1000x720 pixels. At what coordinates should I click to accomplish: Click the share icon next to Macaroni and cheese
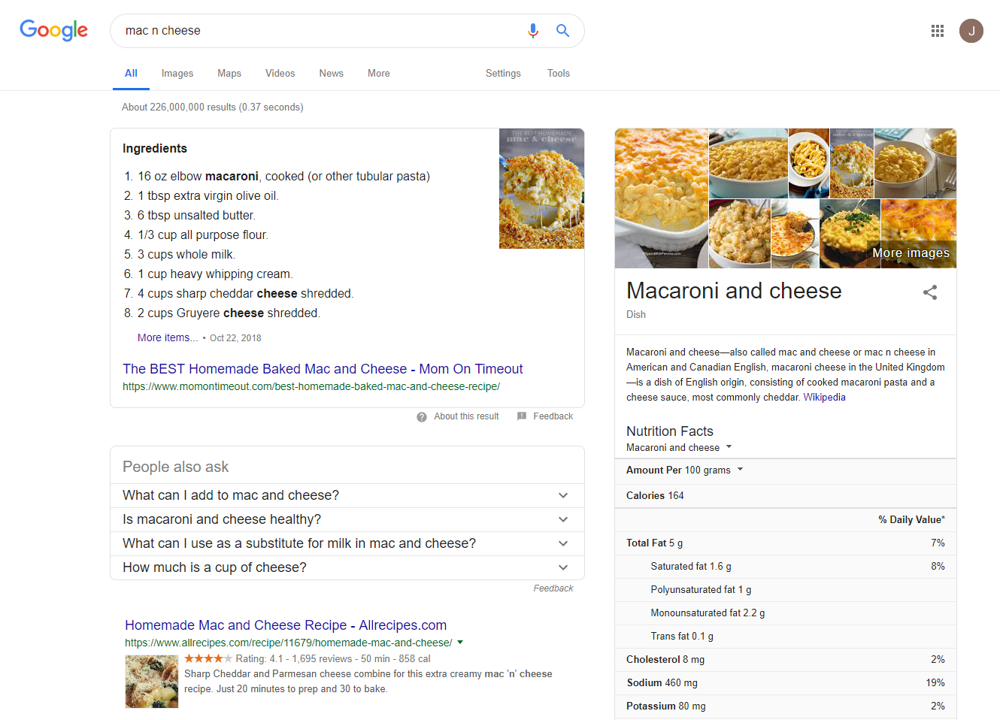point(930,293)
